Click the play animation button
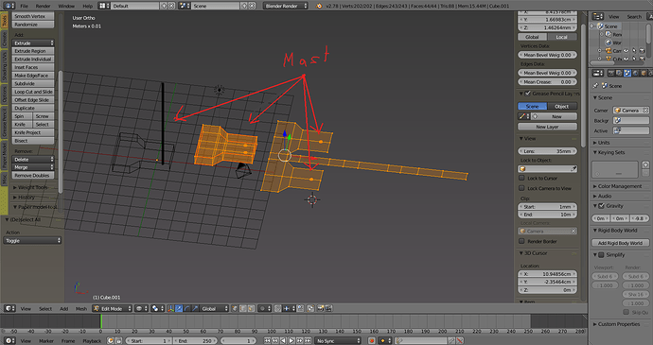This screenshot has height=345, width=653. [x=291, y=341]
